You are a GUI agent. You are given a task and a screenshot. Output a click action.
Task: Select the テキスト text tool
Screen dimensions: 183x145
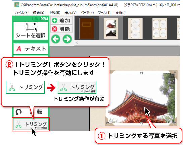[x=31, y=49]
